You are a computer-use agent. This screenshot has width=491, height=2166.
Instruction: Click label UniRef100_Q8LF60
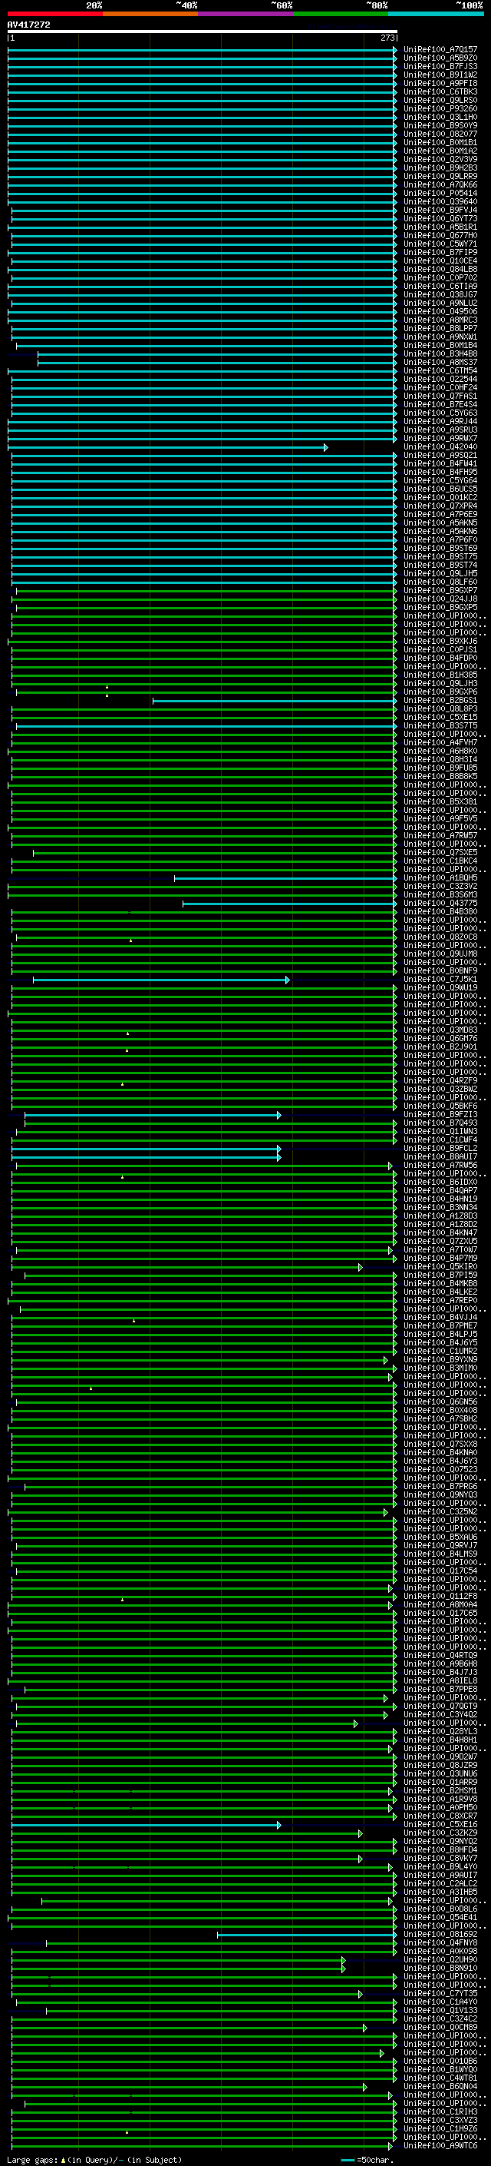[440, 582]
